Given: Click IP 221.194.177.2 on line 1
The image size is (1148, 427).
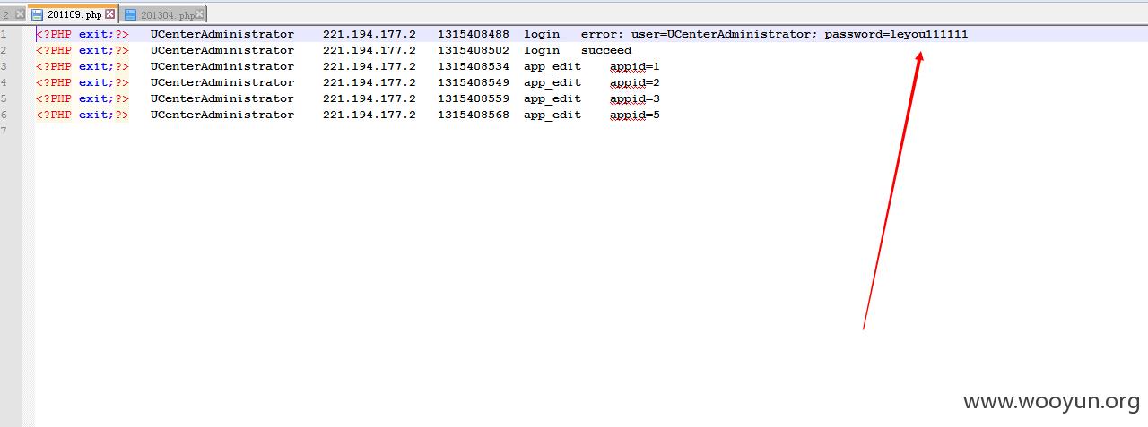Looking at the screenshot, I should coord(370,34).
